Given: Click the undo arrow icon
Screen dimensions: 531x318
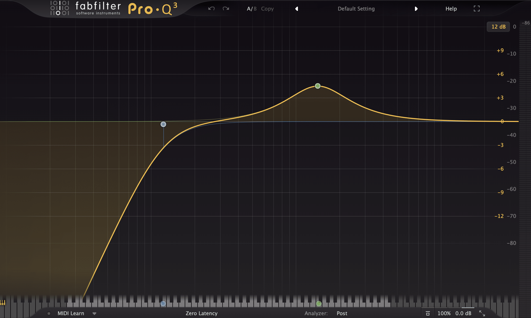Looking at the screenshot, I should [211, 9].
